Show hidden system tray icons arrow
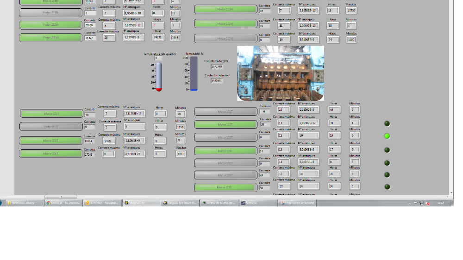Image resolution: width=463 pixels, height=260 pixels. click(410, 203)
